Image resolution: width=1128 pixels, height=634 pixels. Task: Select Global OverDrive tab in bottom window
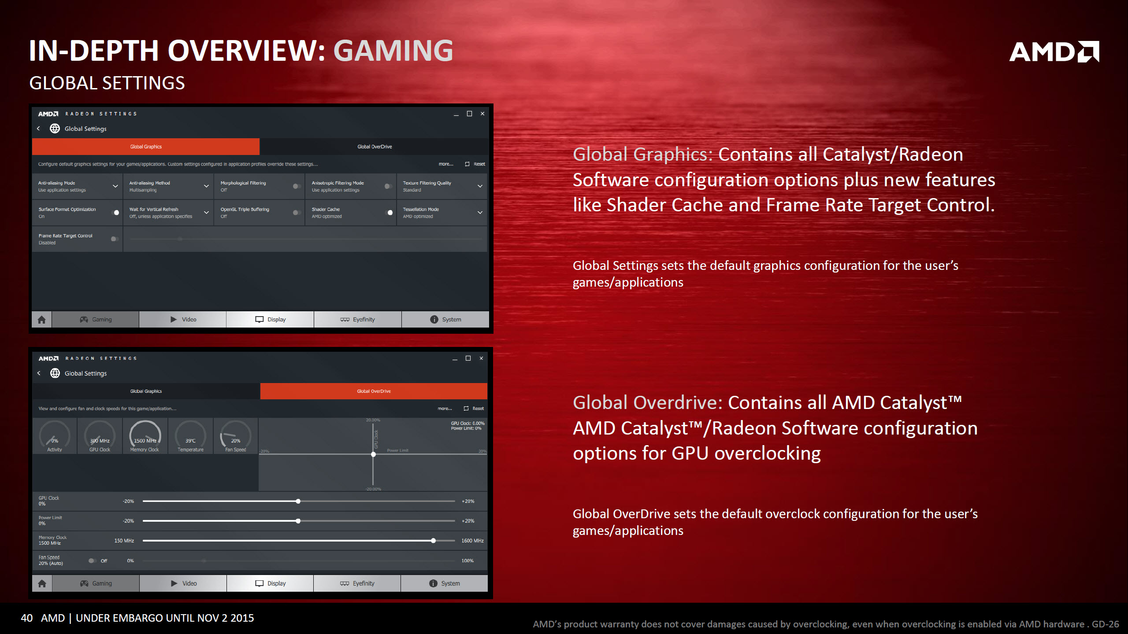tap(374, 391)
